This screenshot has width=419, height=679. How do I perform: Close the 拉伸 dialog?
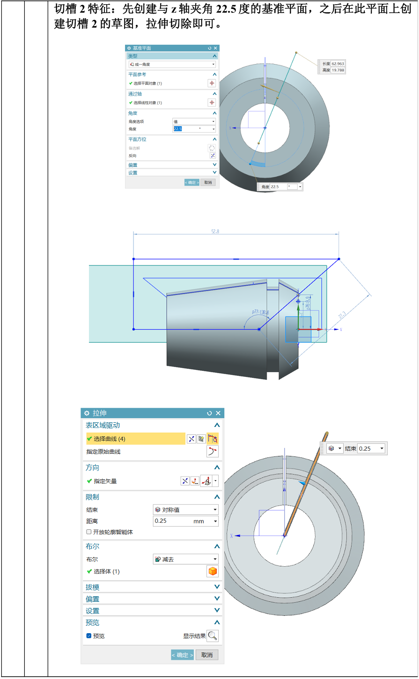tap(218, 413)
